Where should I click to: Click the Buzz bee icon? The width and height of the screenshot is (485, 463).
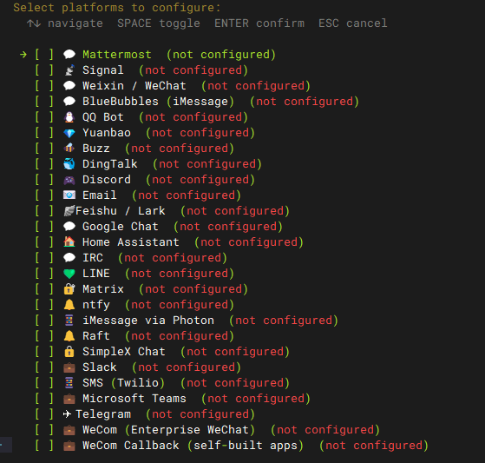[x=69, y=149]
